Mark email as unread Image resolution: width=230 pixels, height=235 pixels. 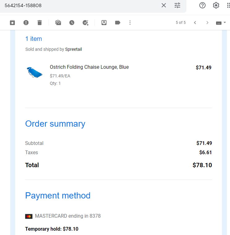click(x=58, y=23)
